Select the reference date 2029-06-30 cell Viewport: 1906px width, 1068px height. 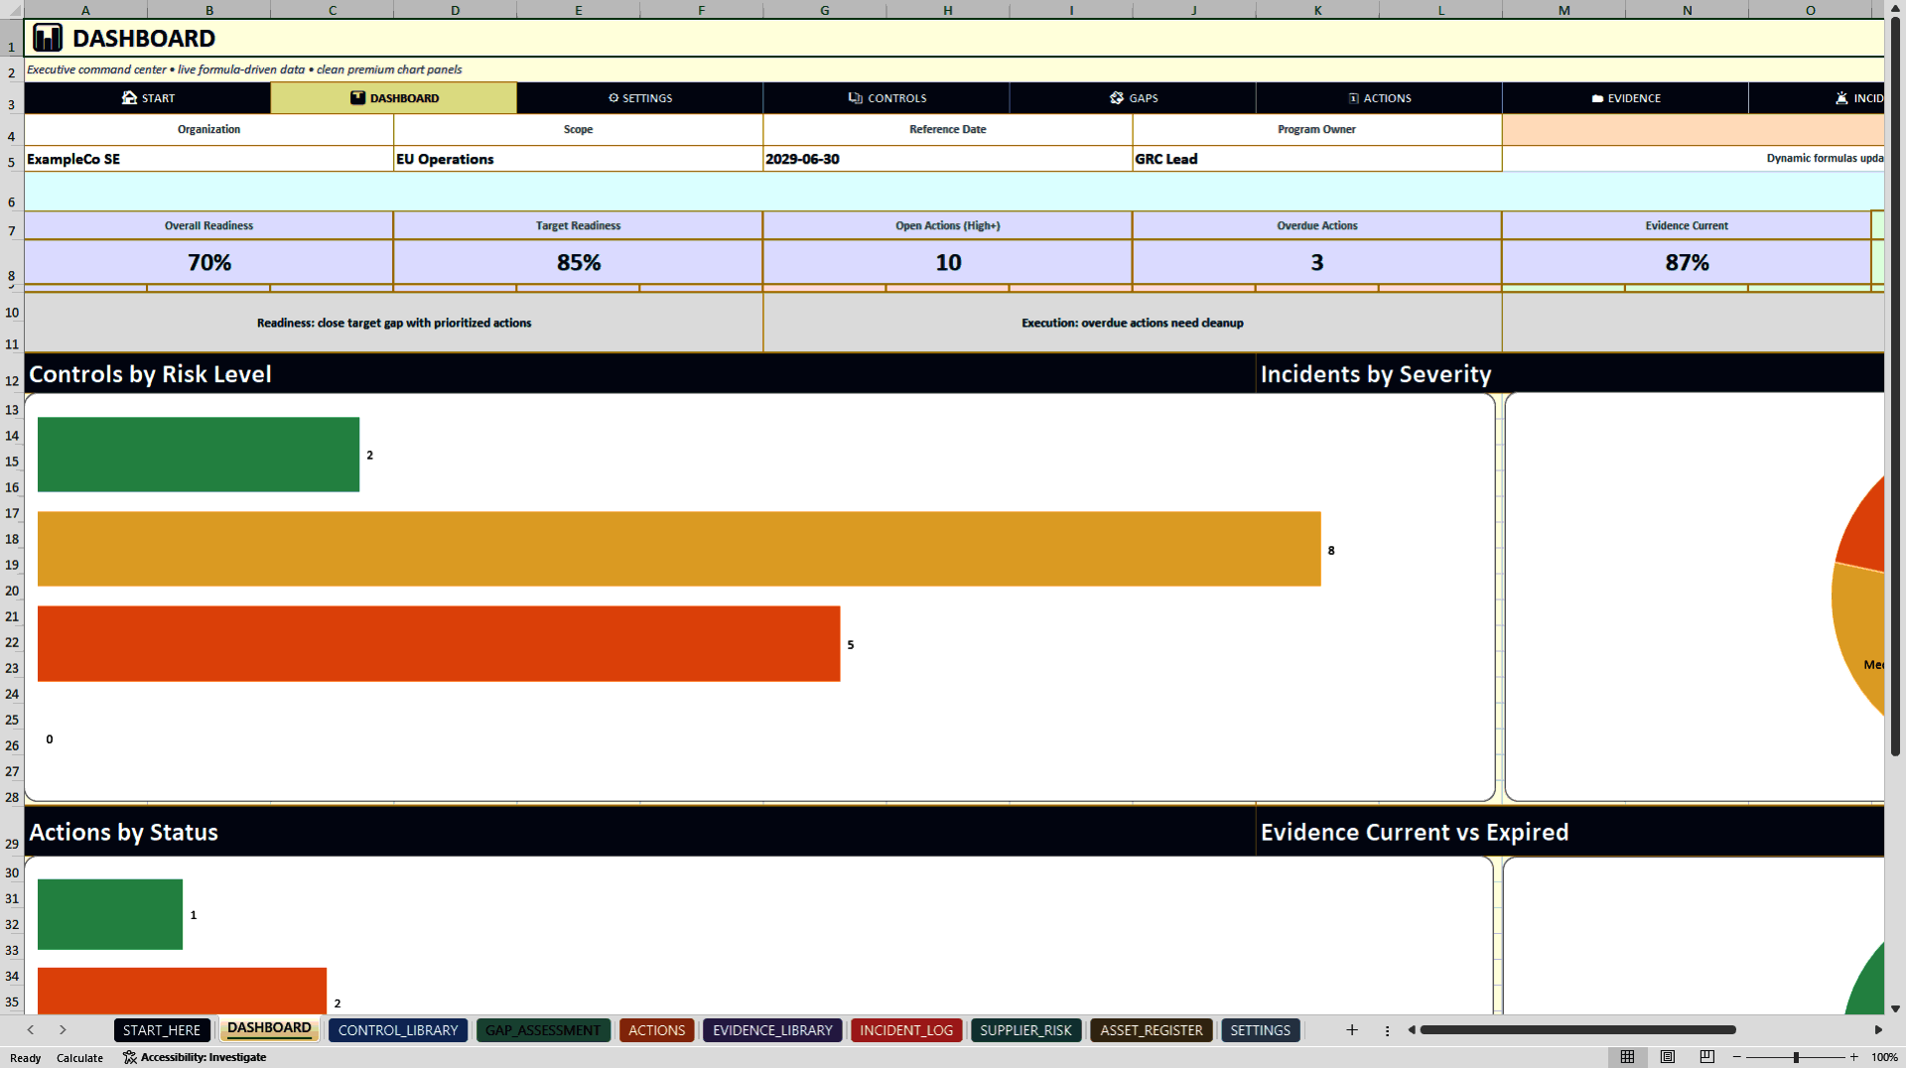tap(947, 159)
